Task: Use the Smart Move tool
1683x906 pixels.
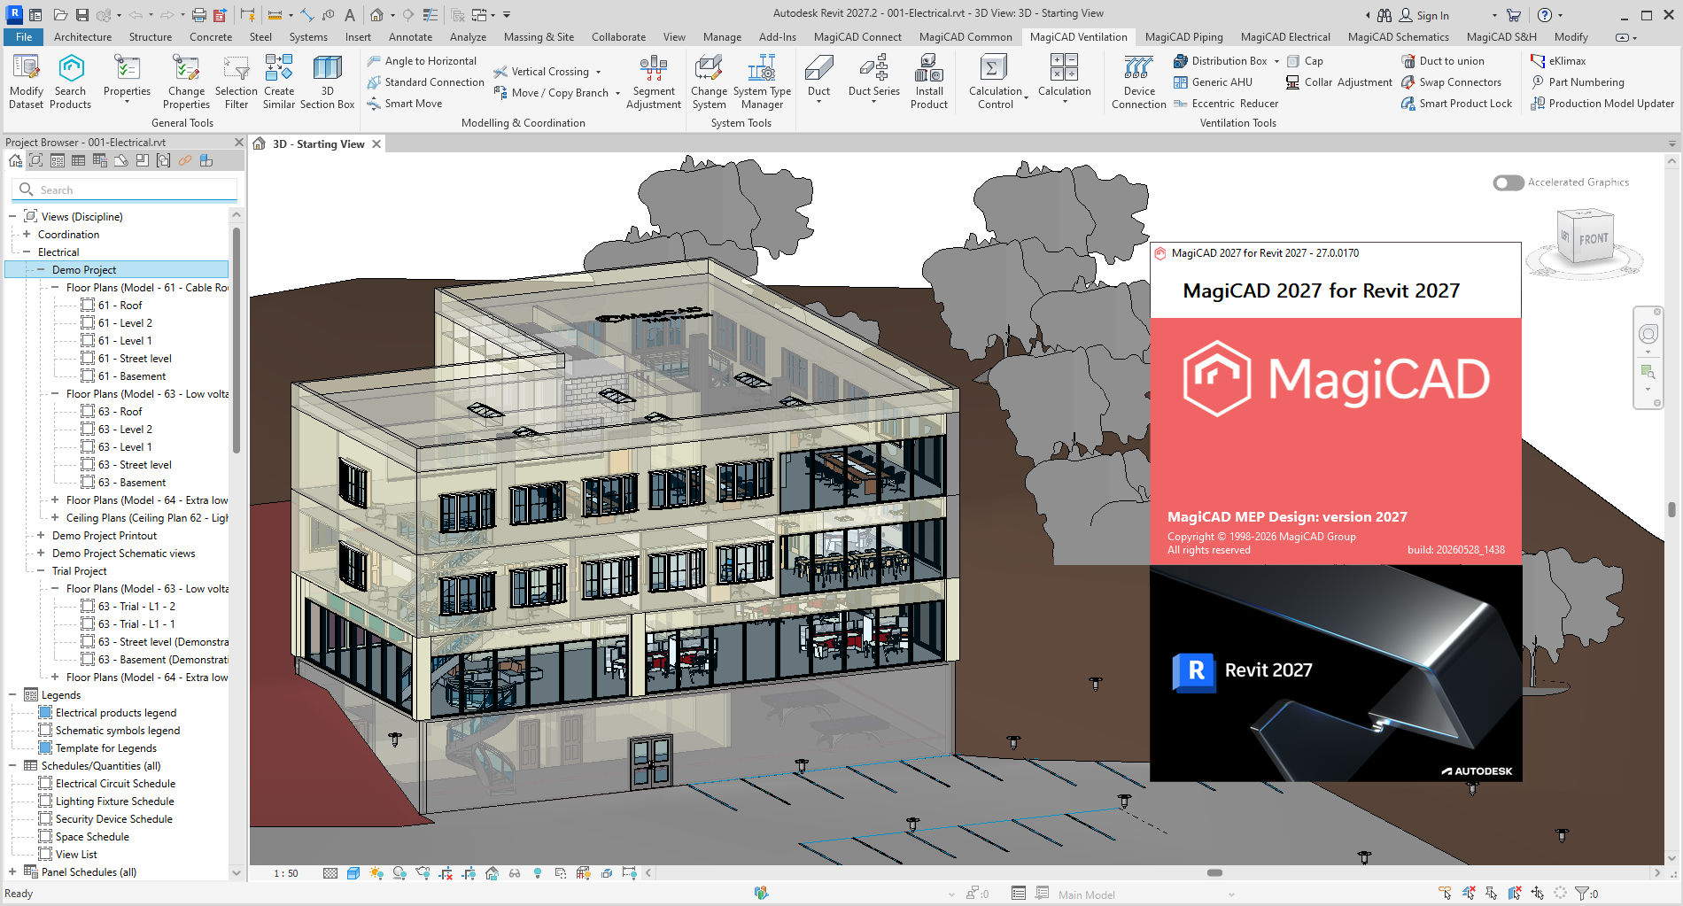Action: (404, 104)
